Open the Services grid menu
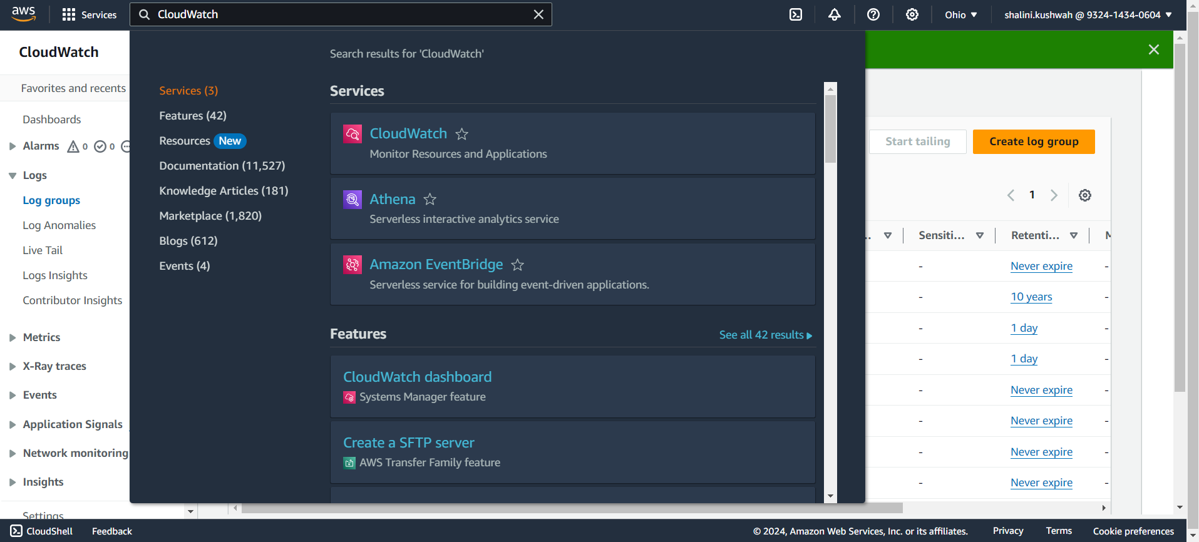The image size is (1199, 542). pyautogui.click(x=89, y=14)
